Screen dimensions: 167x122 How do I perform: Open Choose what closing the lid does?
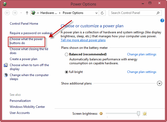29,51
